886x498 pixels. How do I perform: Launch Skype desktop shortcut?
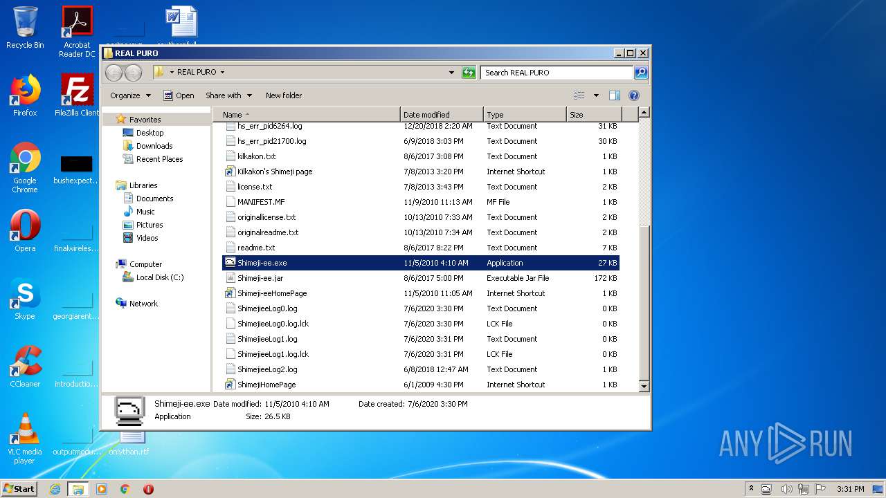25,299
